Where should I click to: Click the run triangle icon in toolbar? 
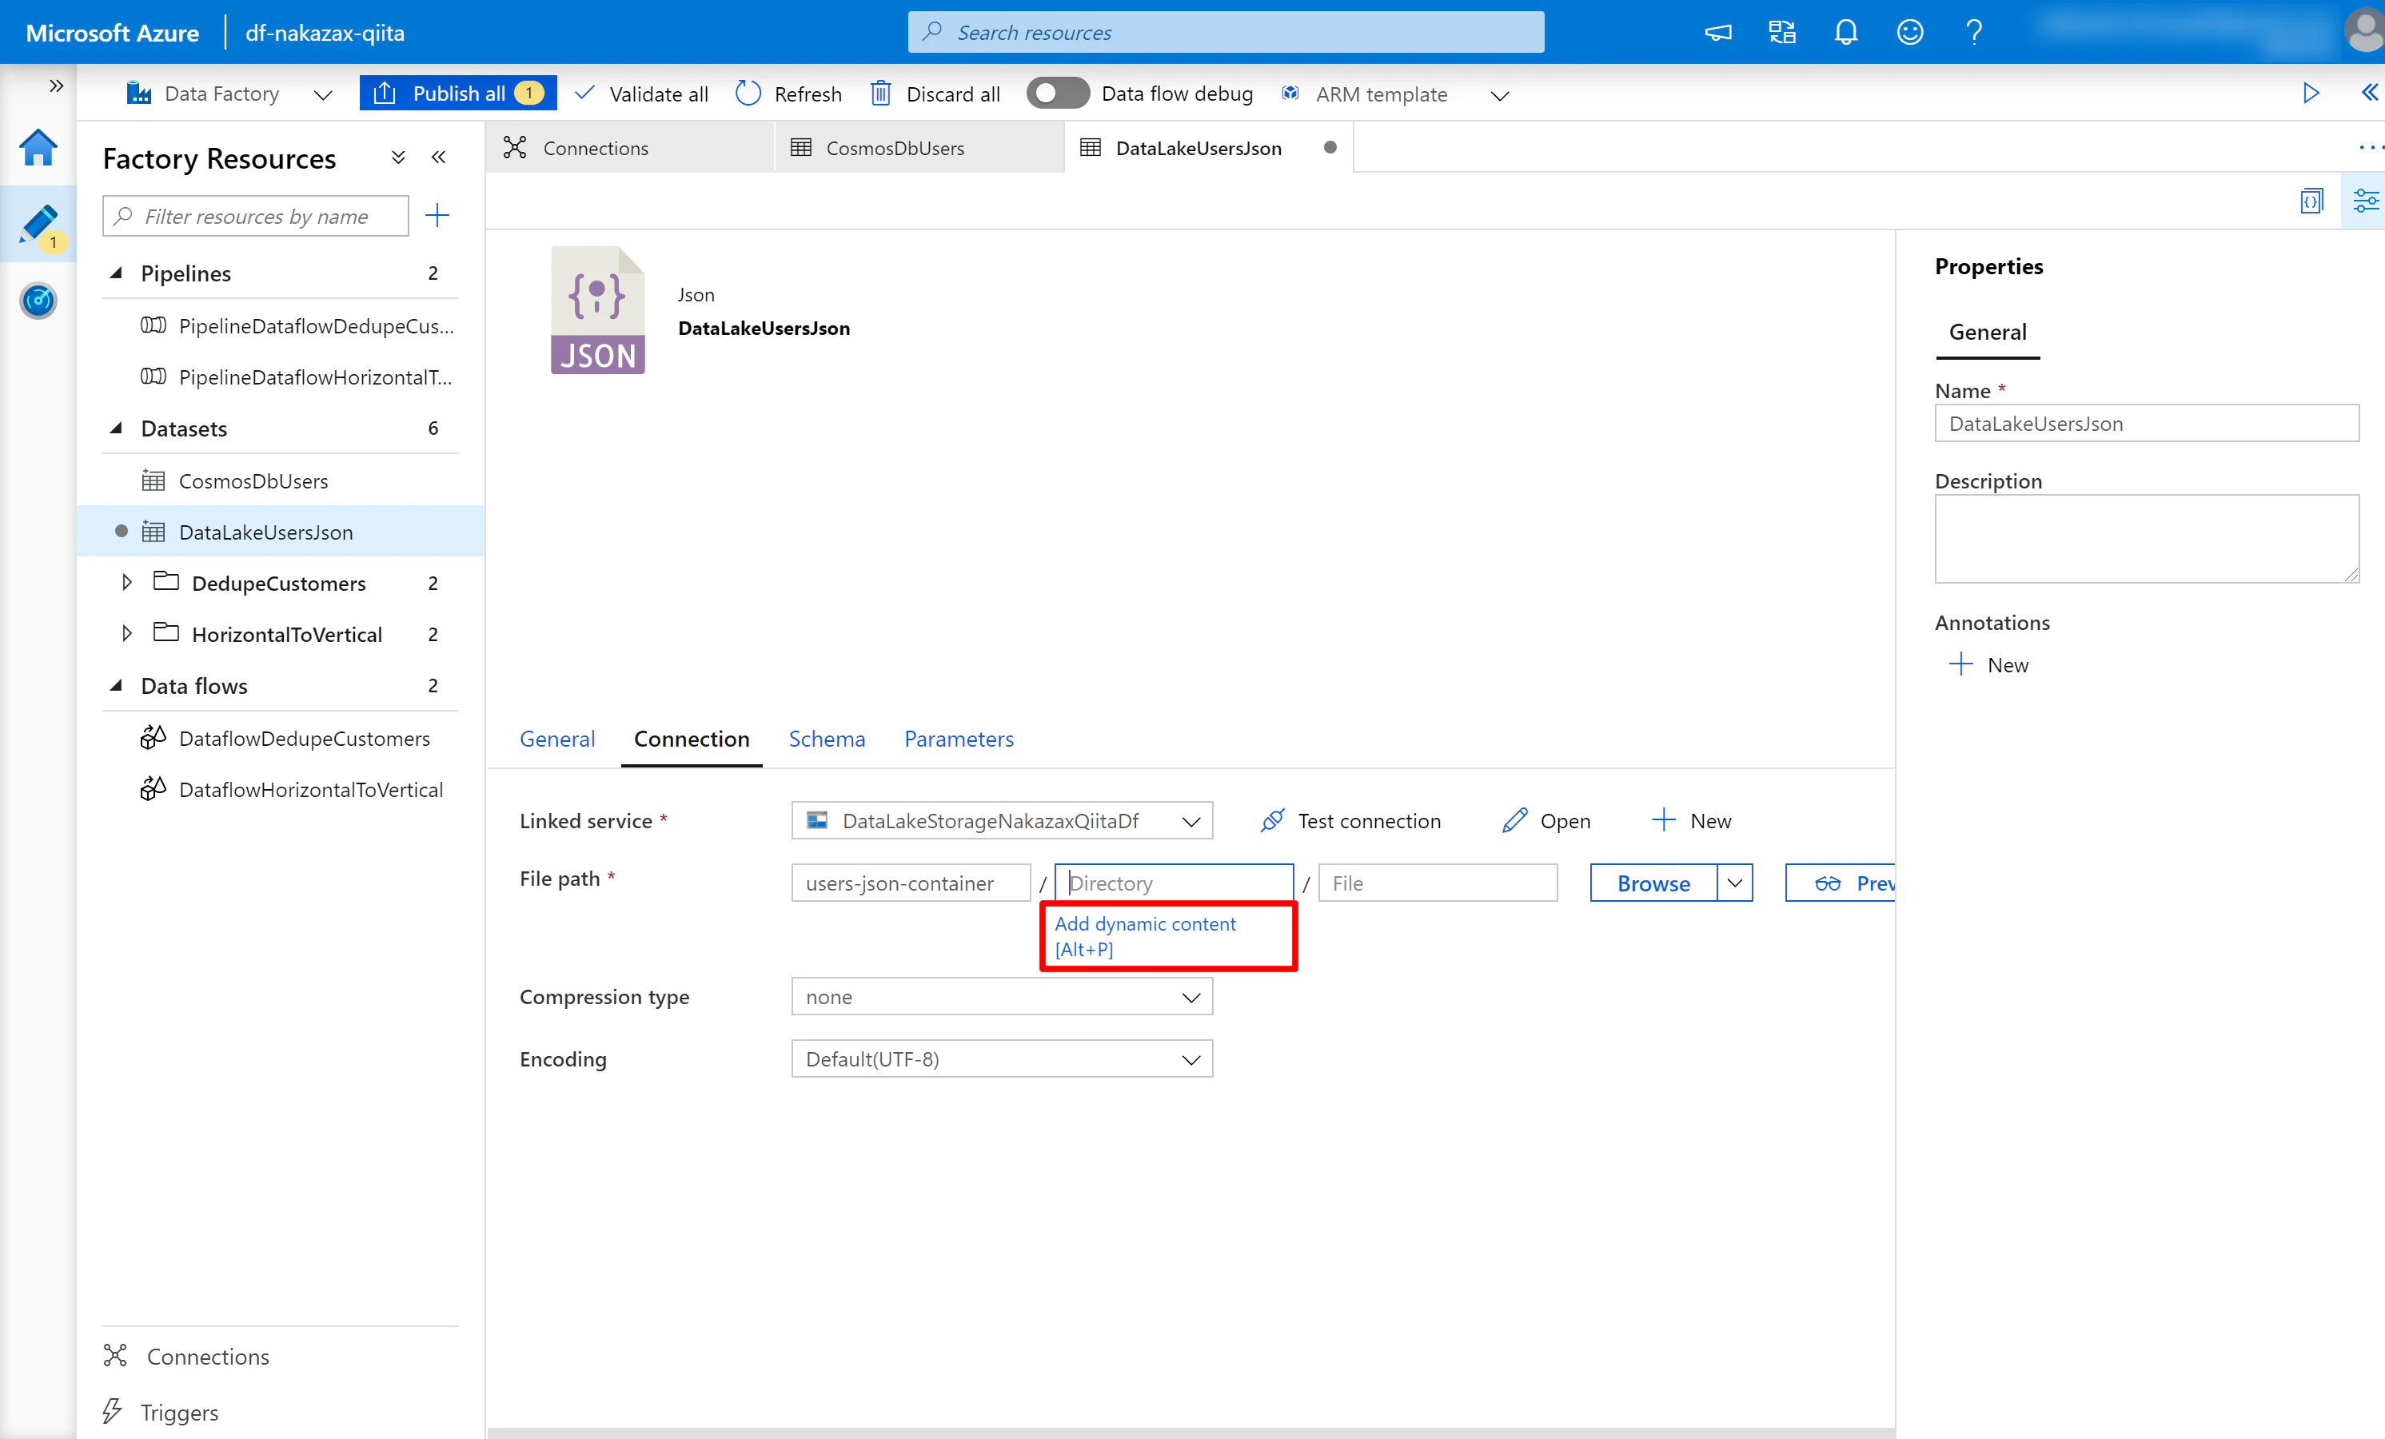(x=2311, y=93)
